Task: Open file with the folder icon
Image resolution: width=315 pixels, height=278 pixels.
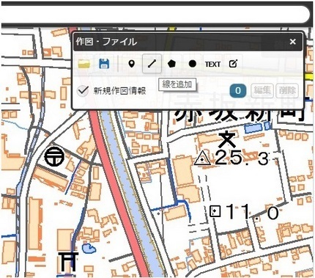Action: [84, 64]
